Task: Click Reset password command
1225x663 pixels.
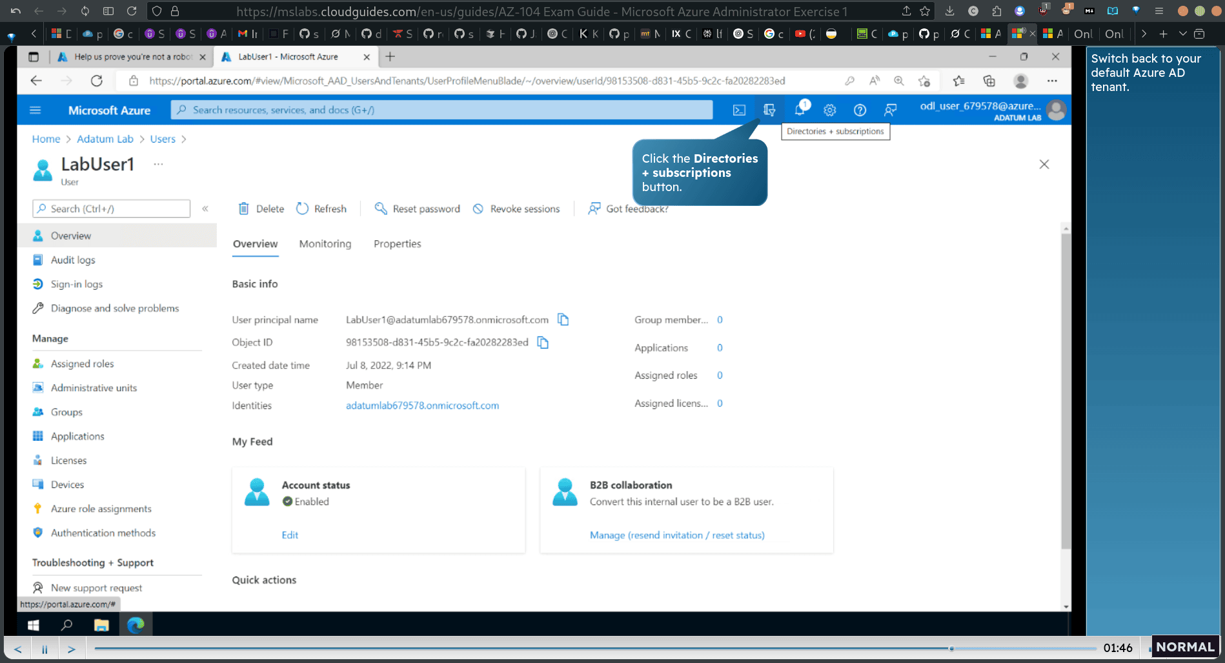Action: (x=418, y=209)
